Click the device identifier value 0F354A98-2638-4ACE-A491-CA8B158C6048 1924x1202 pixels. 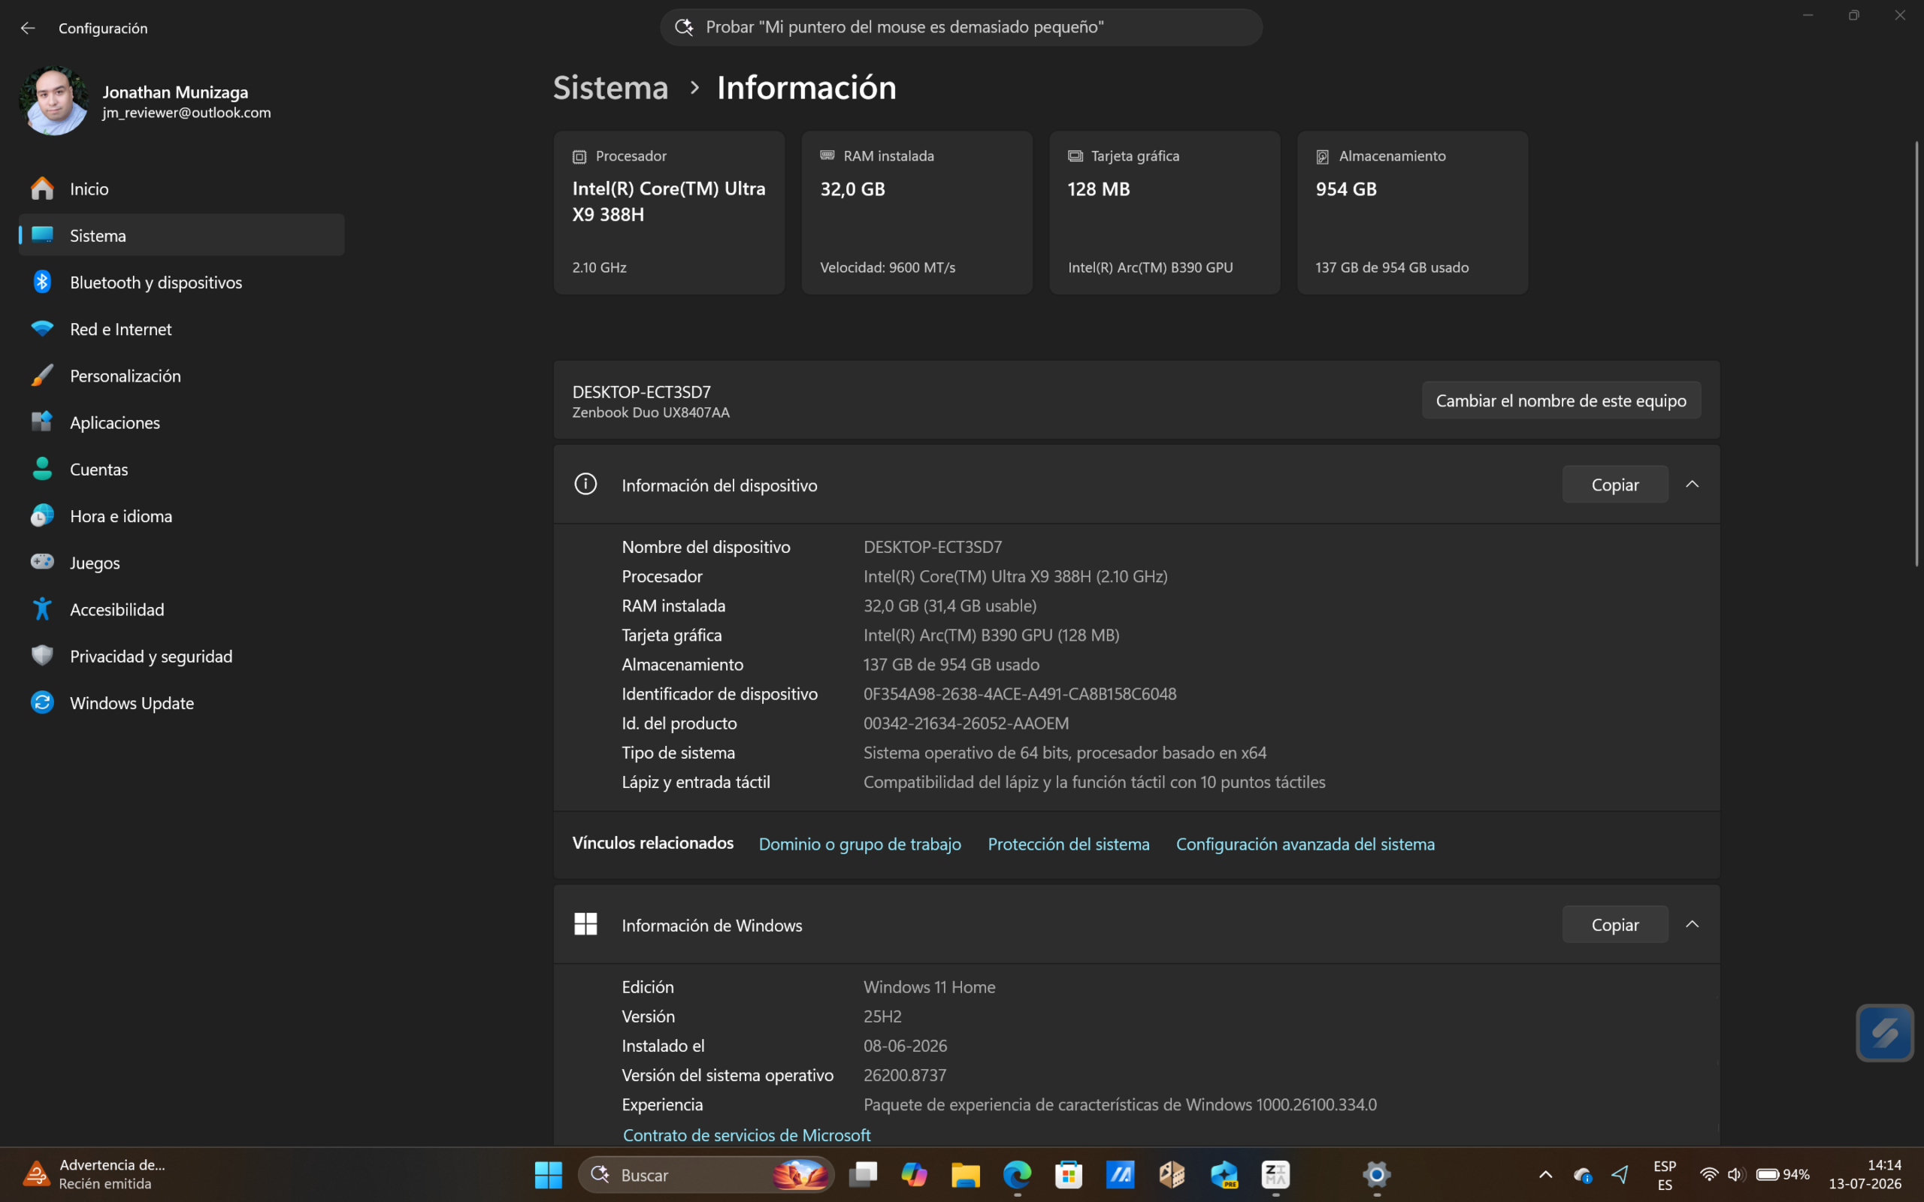tap(1020, 694)
